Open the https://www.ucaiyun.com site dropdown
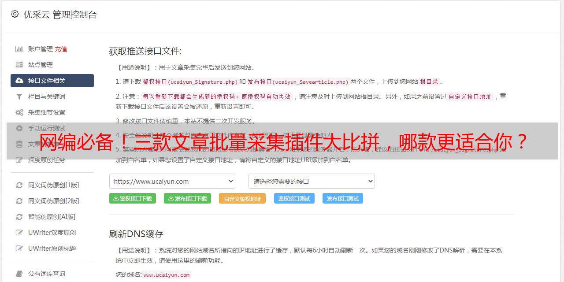The height and width of the screenshot is (282, 564). (172, 181)
